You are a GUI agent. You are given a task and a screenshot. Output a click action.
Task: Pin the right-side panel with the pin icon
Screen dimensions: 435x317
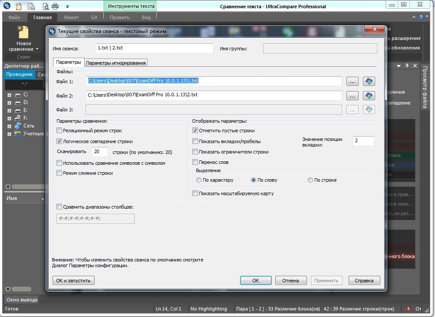[407, 65]
